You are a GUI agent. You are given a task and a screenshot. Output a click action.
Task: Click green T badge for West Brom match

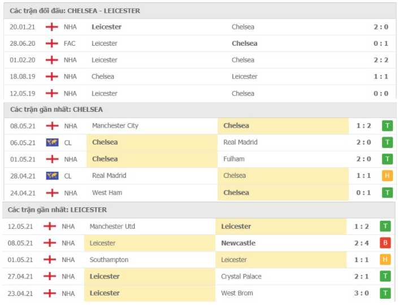pos(385,293)
